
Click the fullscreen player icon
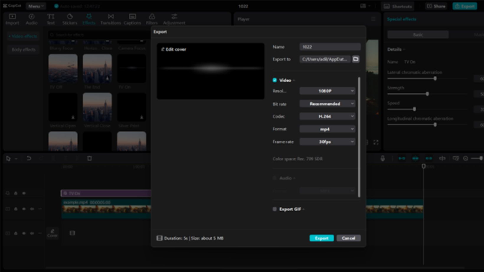376,142
